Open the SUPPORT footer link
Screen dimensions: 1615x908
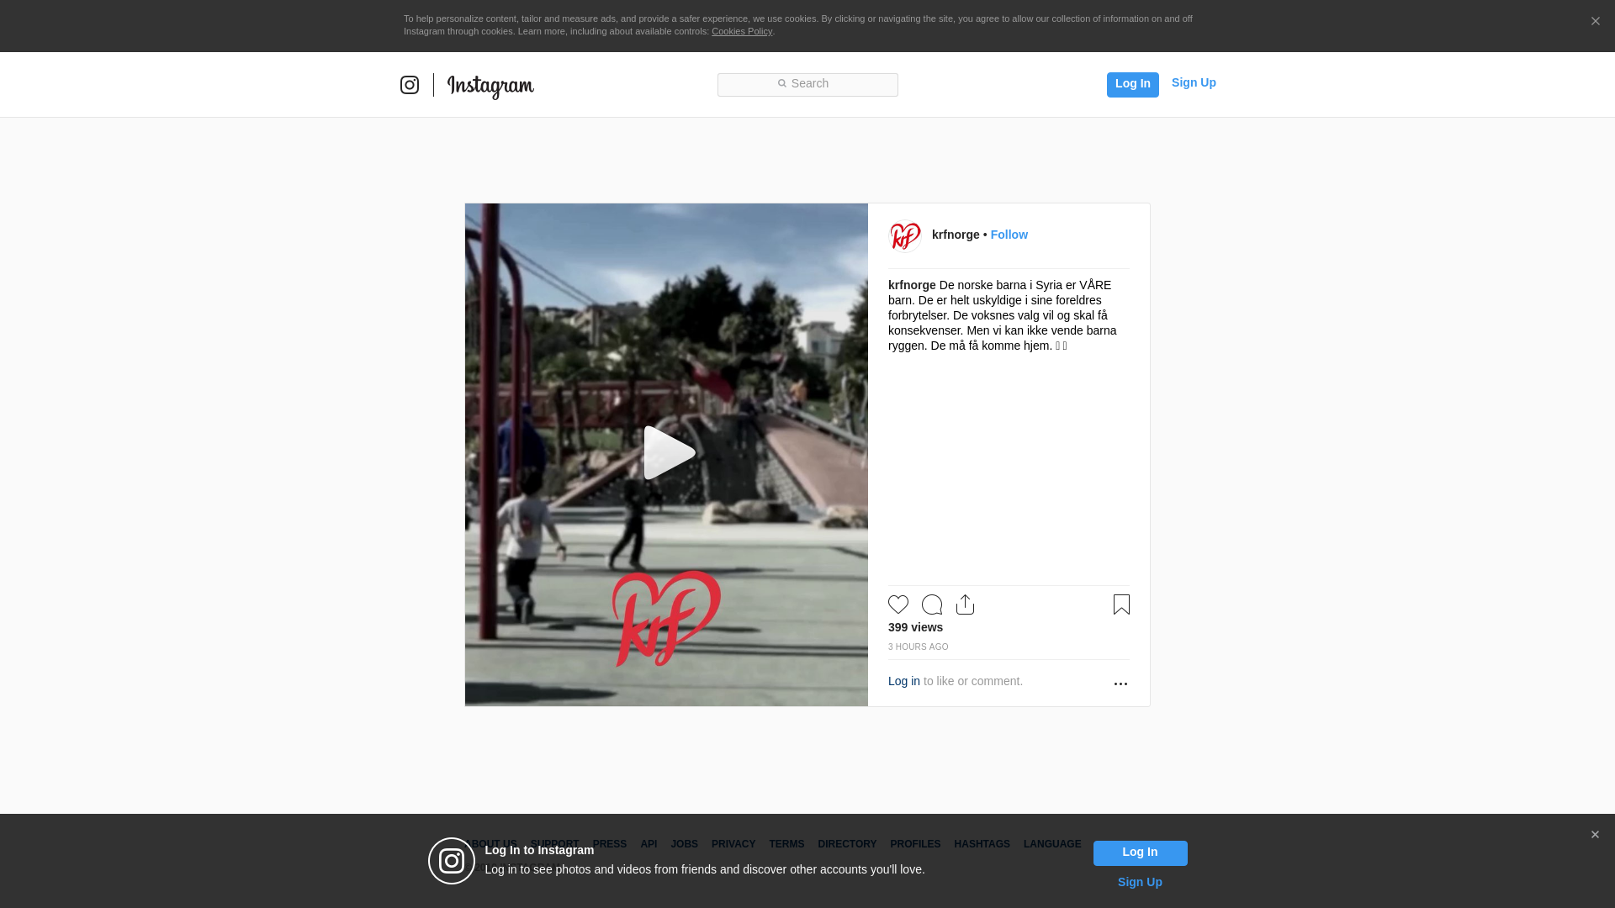click(554, 844)
